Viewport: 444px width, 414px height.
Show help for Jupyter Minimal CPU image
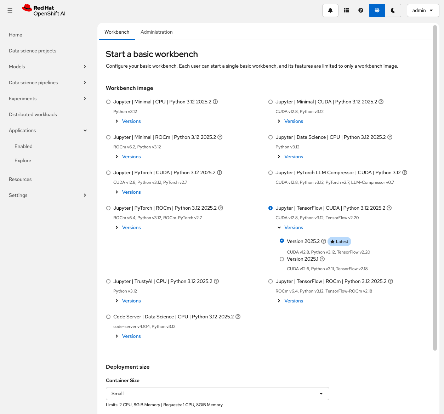(x=215, y=102)
